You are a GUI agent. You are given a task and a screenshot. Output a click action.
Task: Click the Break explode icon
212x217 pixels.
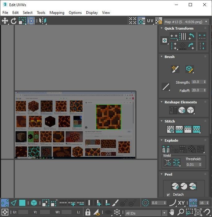click(166, 149)
